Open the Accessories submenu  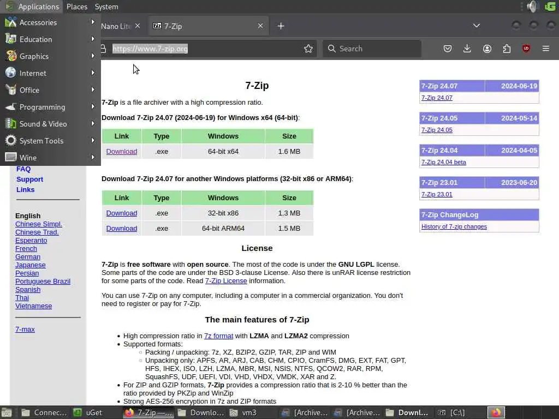pyautogui.click(x=50, y=22)
